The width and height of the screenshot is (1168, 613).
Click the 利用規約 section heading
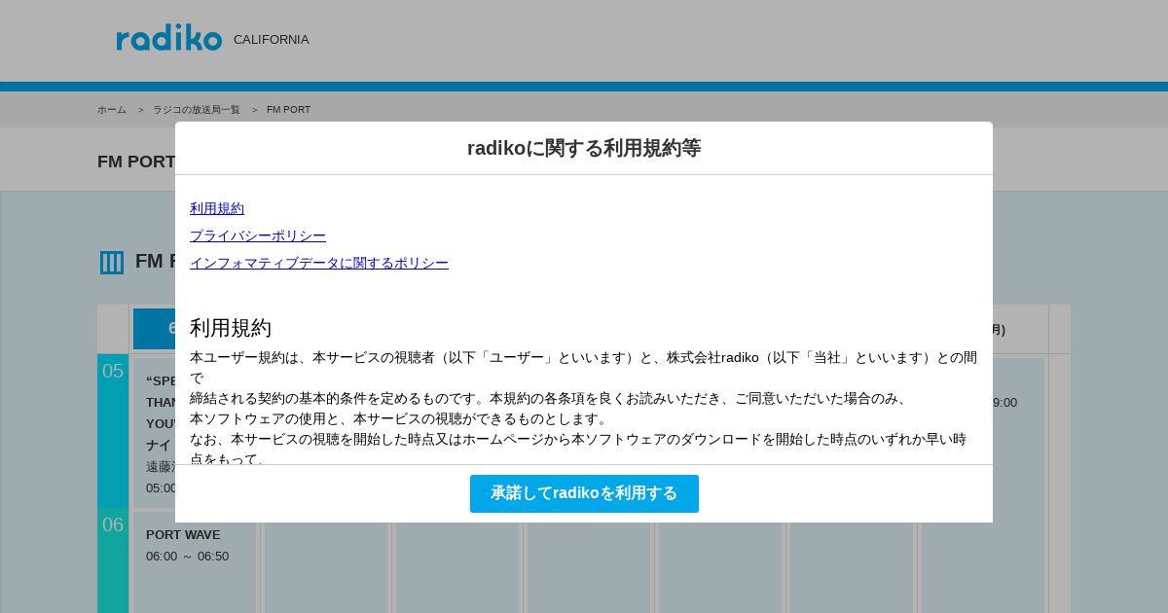click(x=231, y=327)
